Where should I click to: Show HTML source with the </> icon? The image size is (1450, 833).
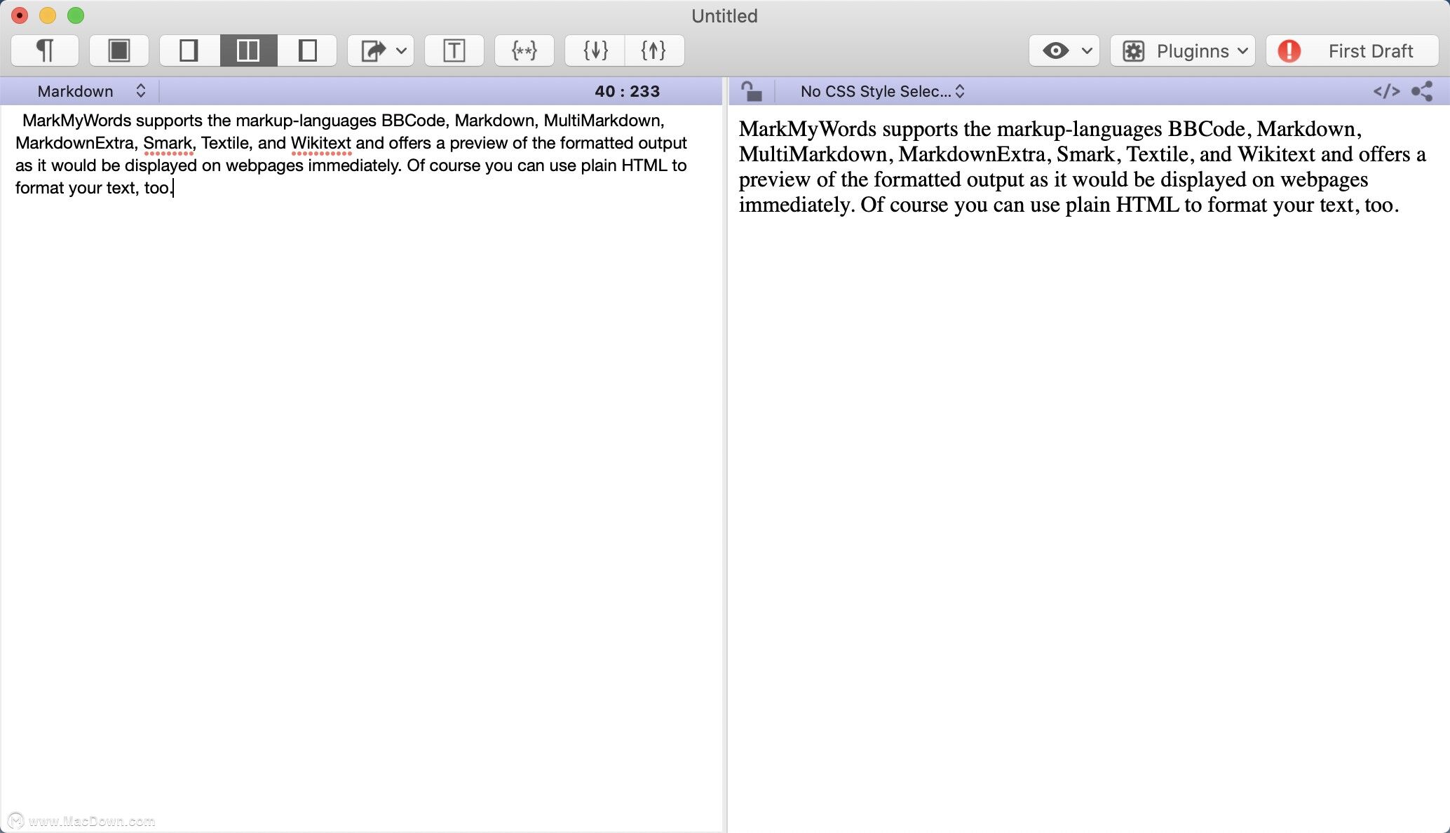click(x=1386, y=91)
